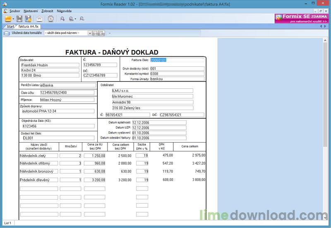This screenshot has width=331, height=228.
Task: Click the Objednávka číslo K123456 field
Action: point(58,126)
